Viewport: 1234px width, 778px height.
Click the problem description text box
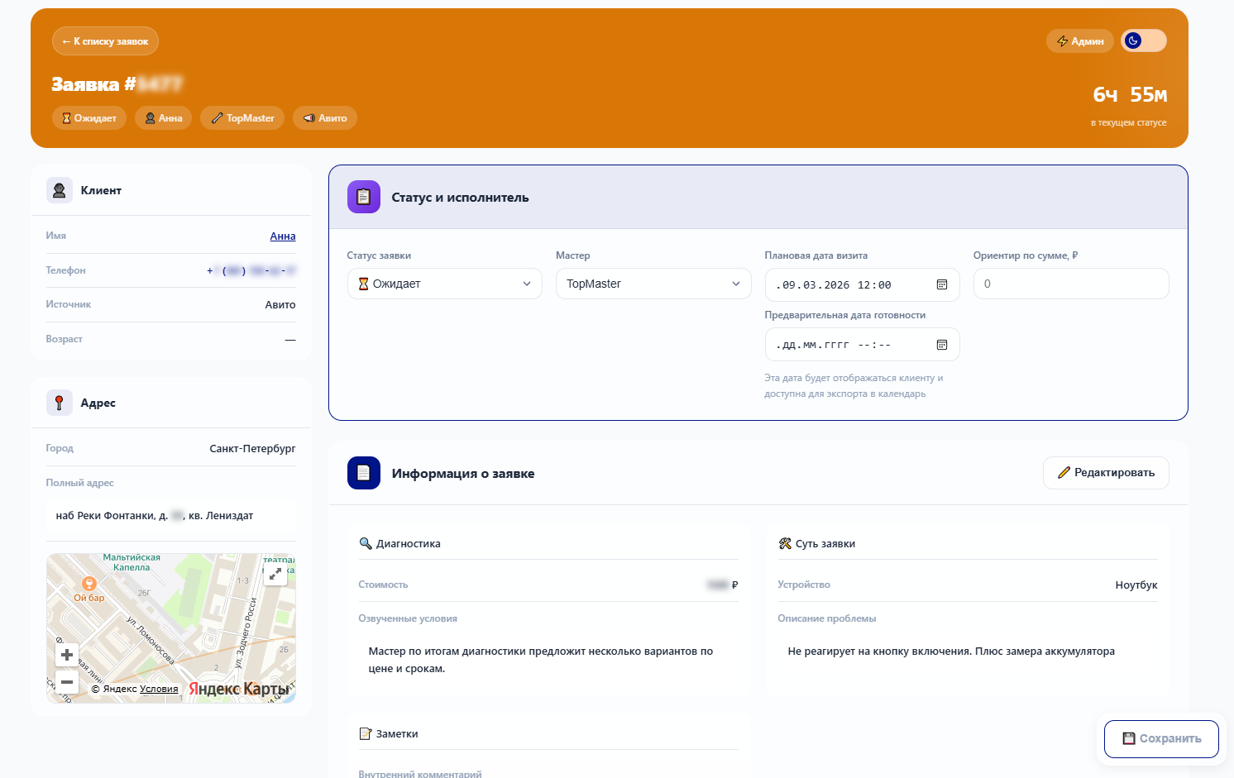(x=968, y=652)
